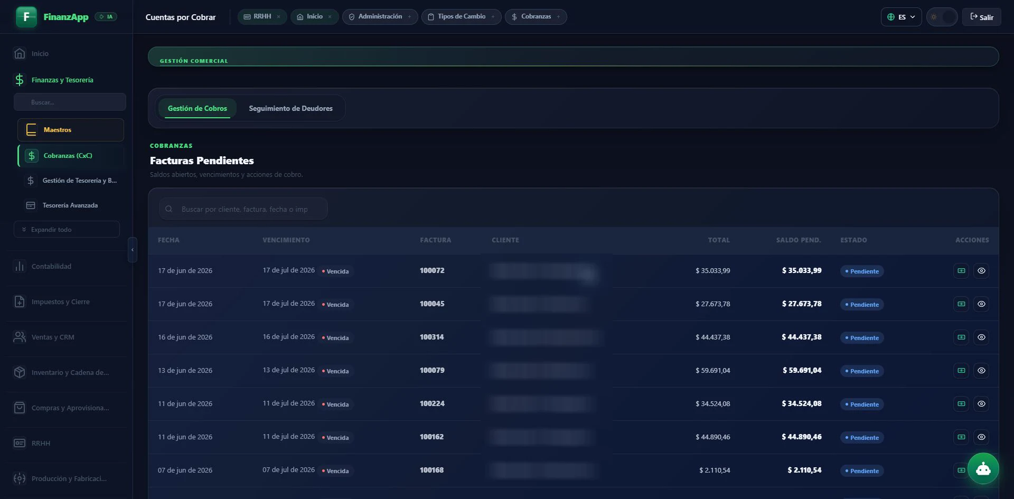Click the FinanzApp logo icon

(26, 17)
